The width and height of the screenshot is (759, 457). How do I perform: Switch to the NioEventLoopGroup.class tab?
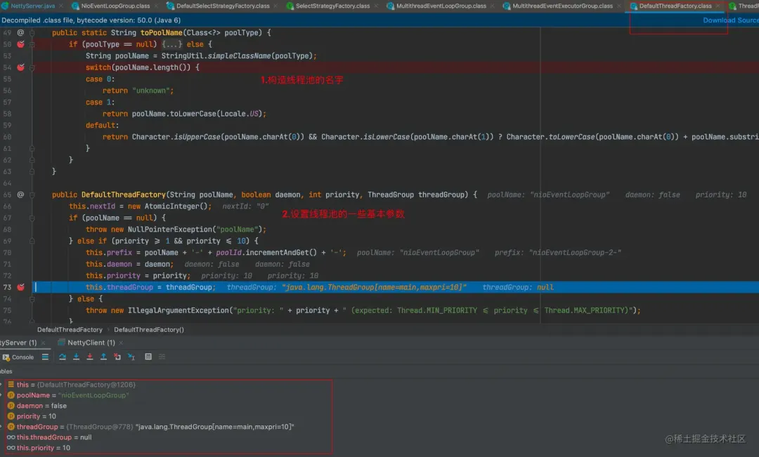(x=115, y=6)
